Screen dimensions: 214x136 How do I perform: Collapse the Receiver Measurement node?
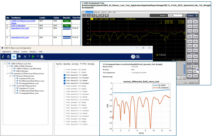(x=10, y=76)
